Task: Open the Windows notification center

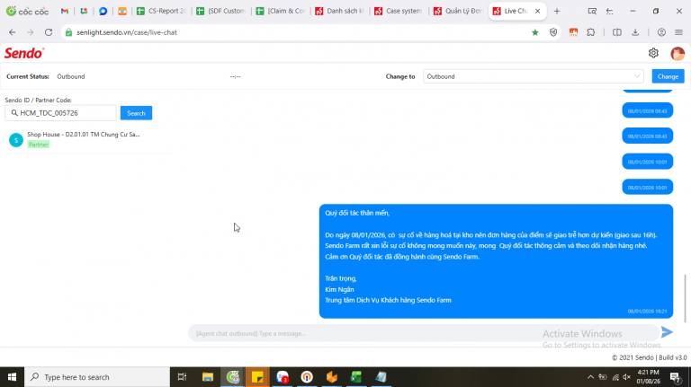Action: coord(675,377)
